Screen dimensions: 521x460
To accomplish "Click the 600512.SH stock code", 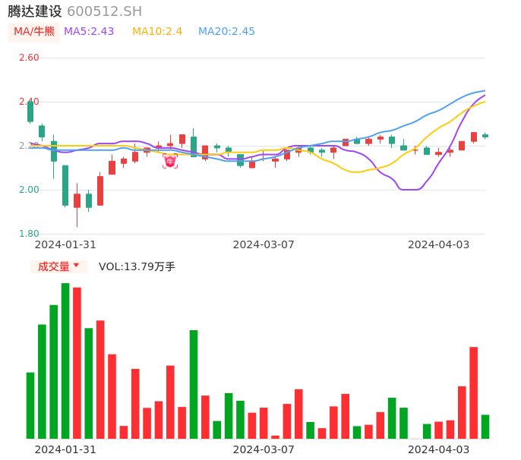I will pyautogui.click(x=104, y=11).
